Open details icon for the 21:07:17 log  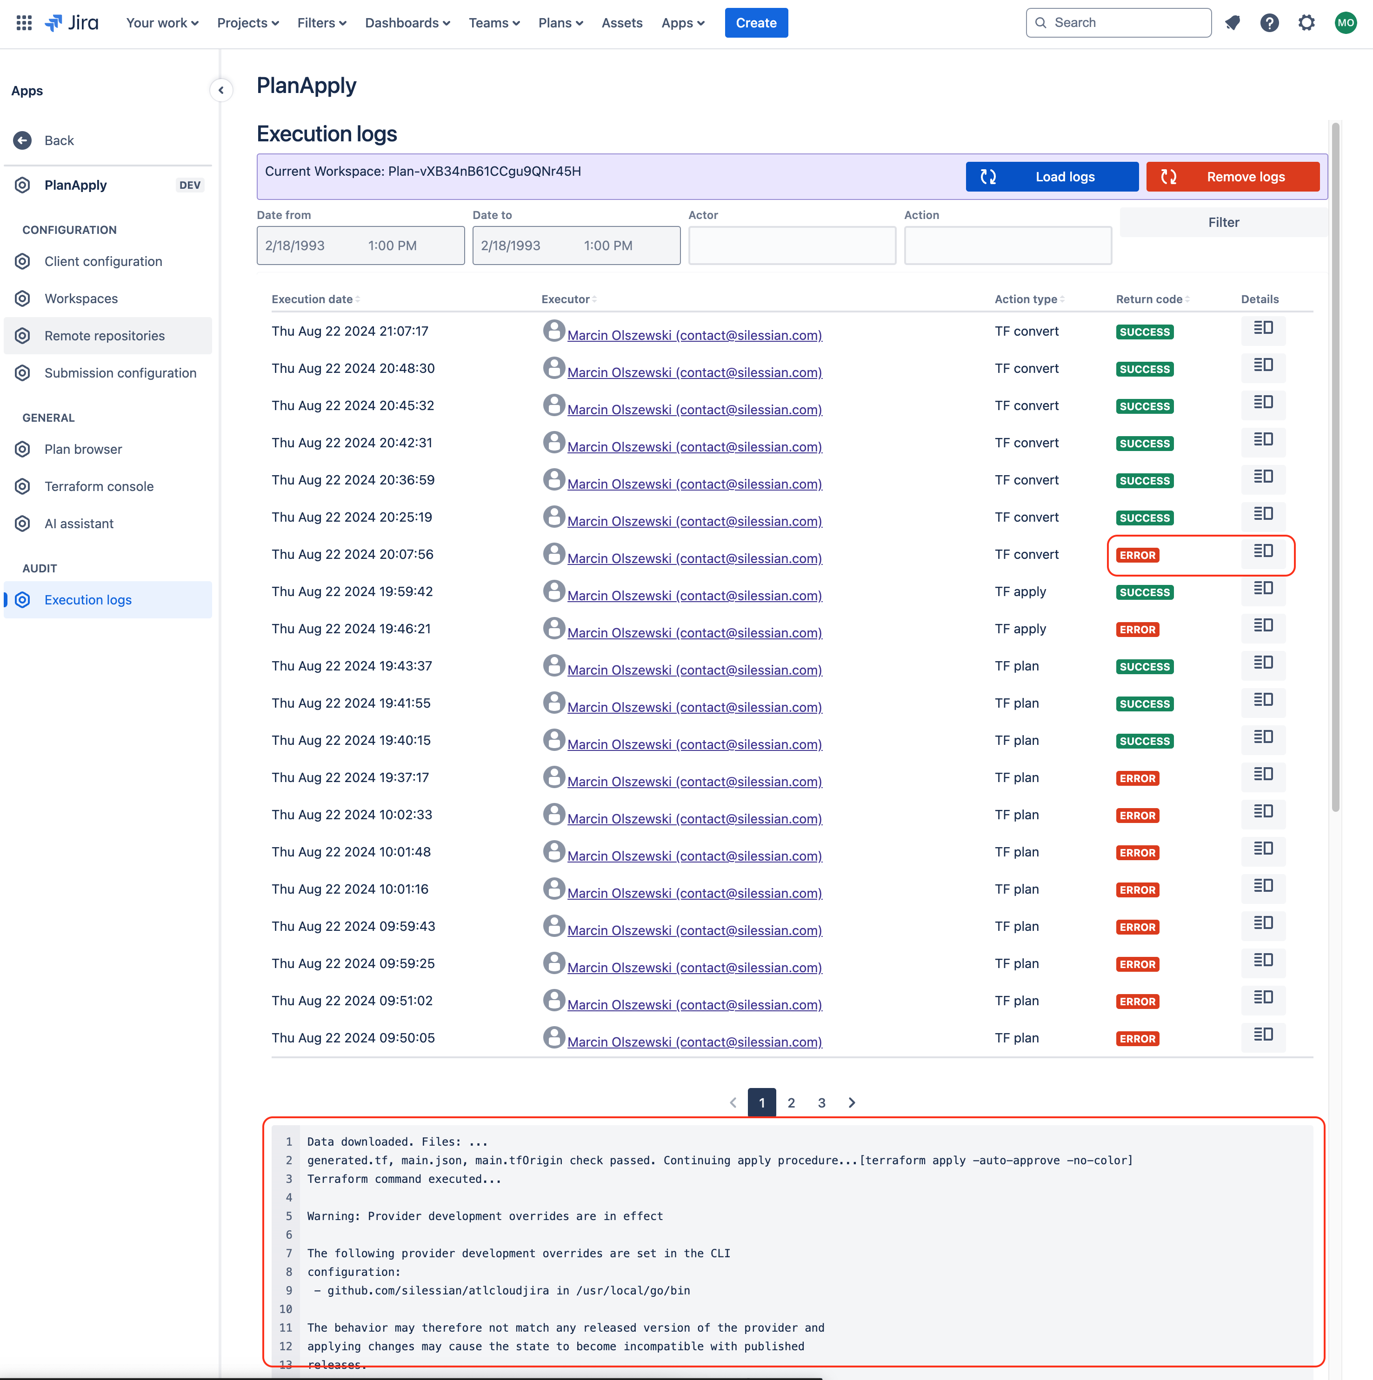(x=1263, y=329)
